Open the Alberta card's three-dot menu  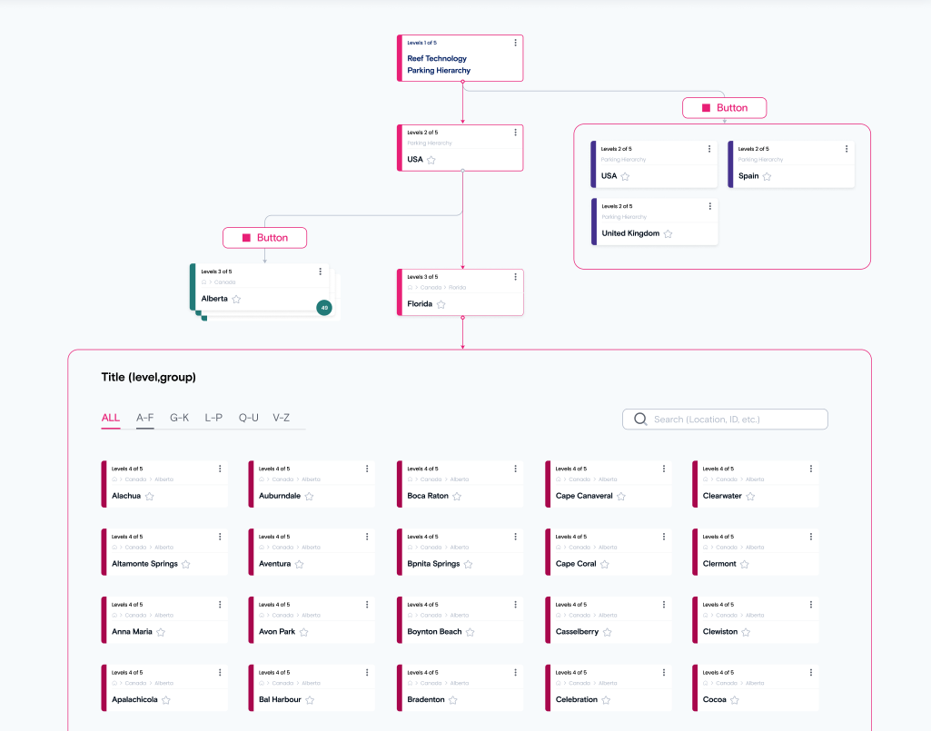pos(321,272)
